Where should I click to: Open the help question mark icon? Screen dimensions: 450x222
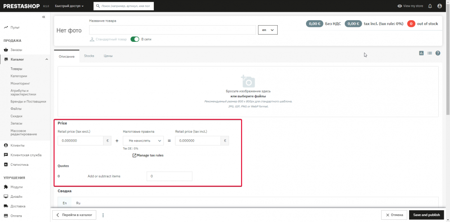tap(438, 53)
